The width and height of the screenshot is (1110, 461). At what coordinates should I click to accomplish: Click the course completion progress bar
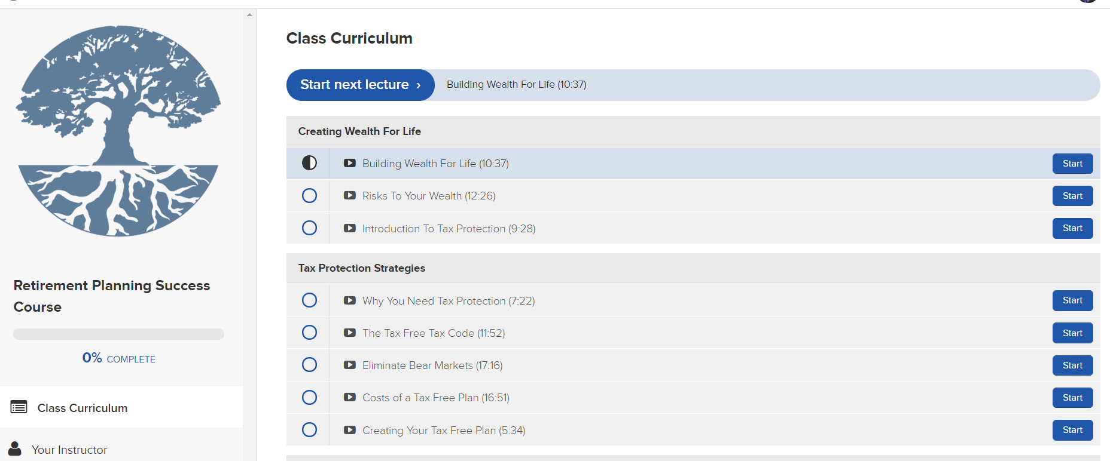(x=118, y=334)
